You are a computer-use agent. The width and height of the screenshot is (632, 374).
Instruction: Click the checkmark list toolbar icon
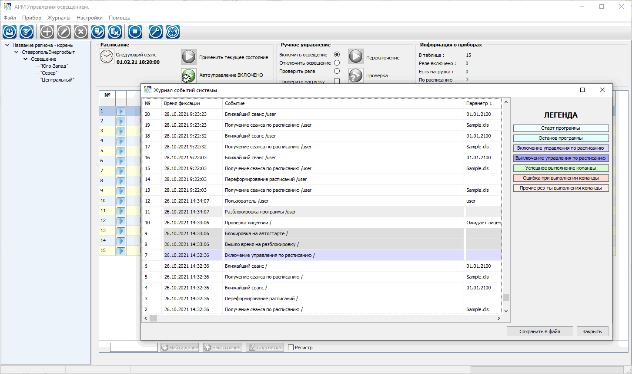point(27,32)
